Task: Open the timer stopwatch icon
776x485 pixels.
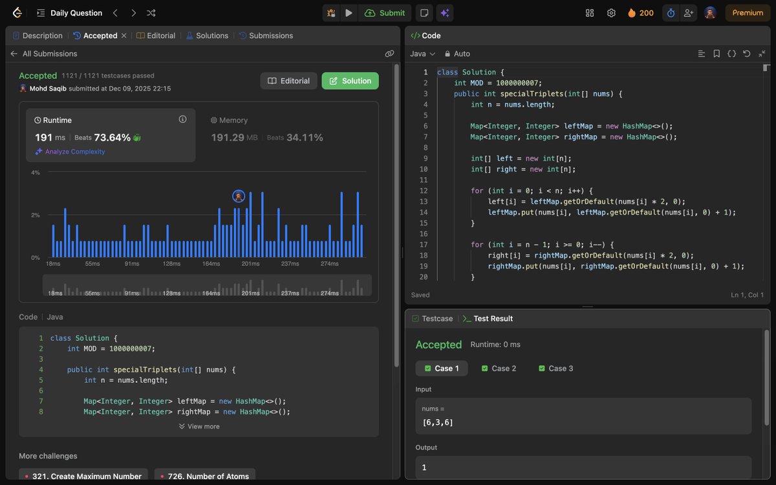Action: click(x=671, y=13)
